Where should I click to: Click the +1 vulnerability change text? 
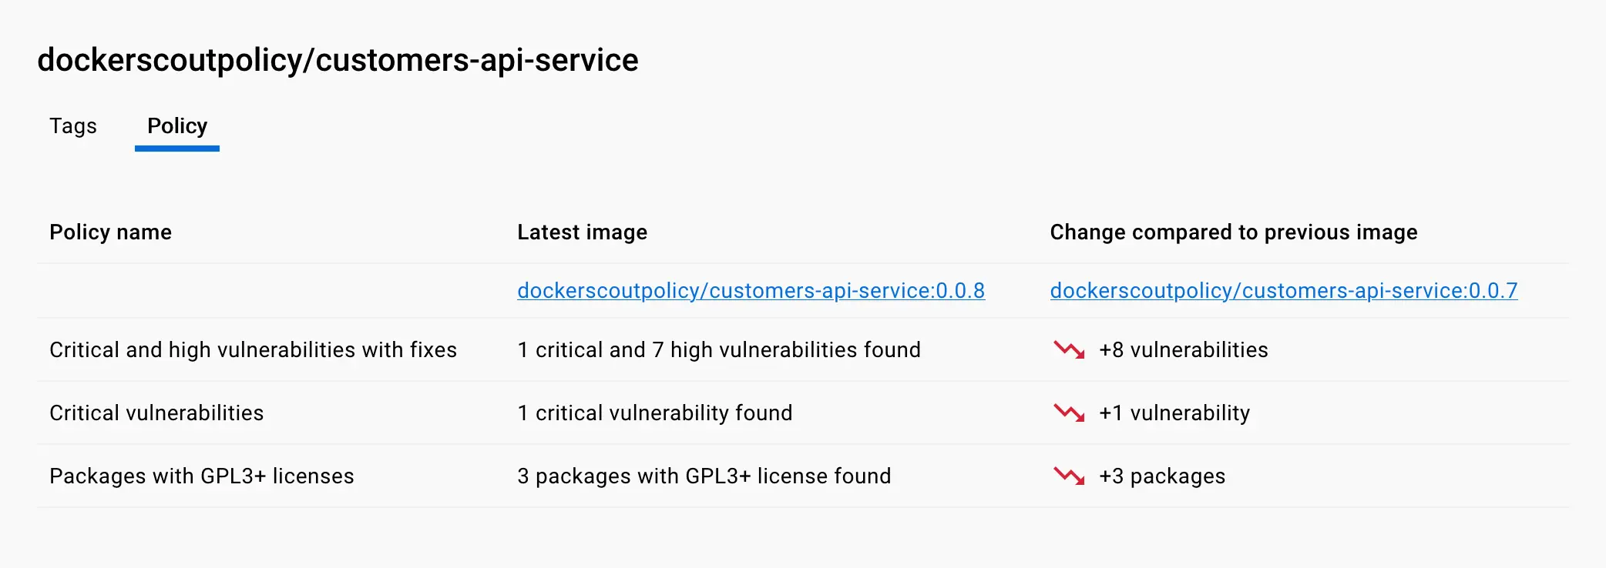coord(1174,413)
